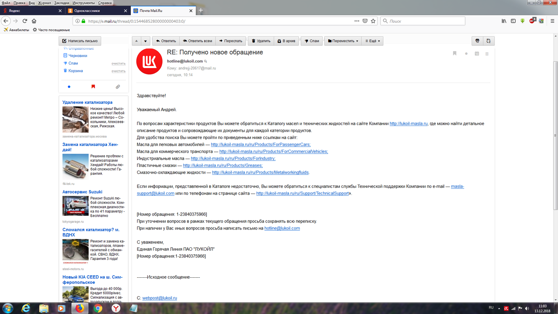
Task: Click очистить next to Корзина
Action: pos(118,71)
